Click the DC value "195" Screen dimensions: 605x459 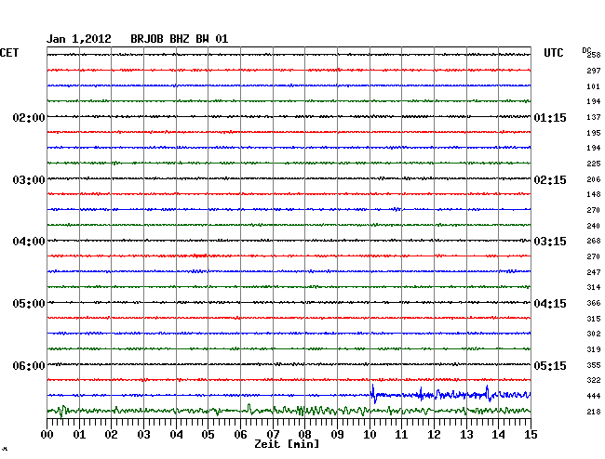594,133
